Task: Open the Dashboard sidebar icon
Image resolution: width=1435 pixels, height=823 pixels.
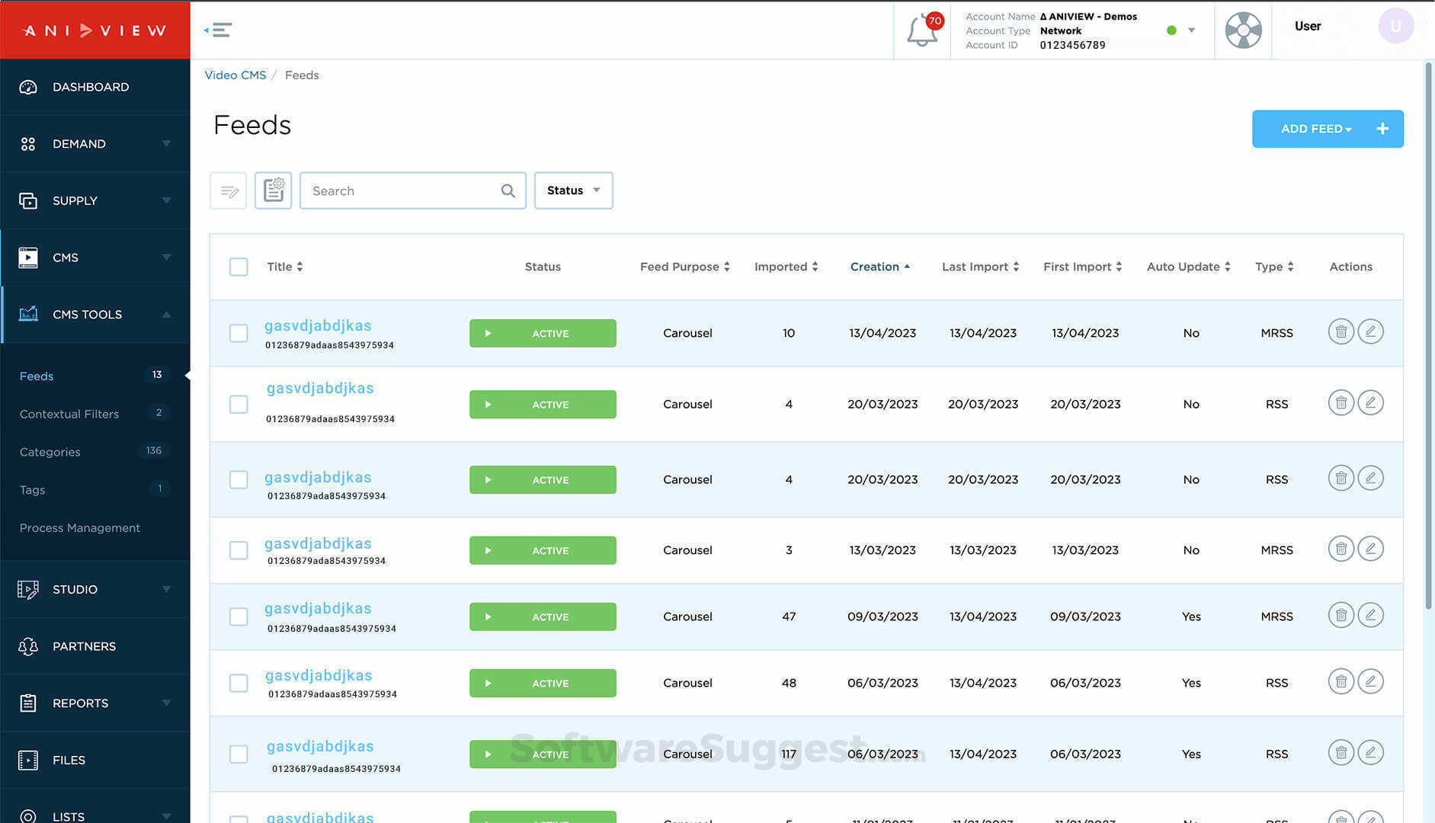Action: click(x=28, y=87)
